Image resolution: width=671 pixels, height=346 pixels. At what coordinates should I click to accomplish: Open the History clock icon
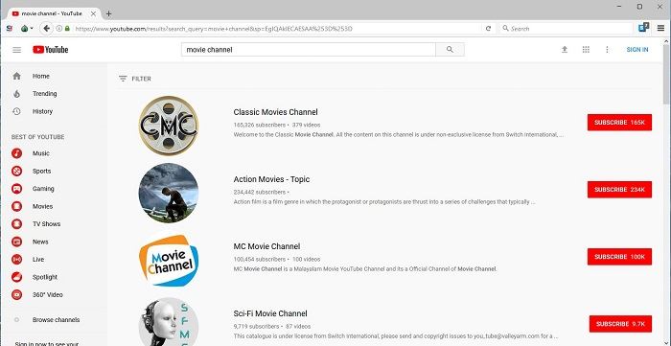click(x=16, y=111)
